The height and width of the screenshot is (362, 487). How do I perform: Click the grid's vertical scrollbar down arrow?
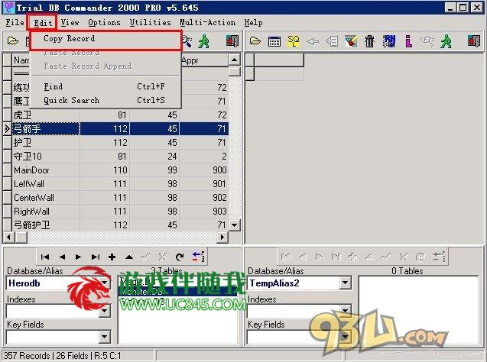tap(235, 225)
